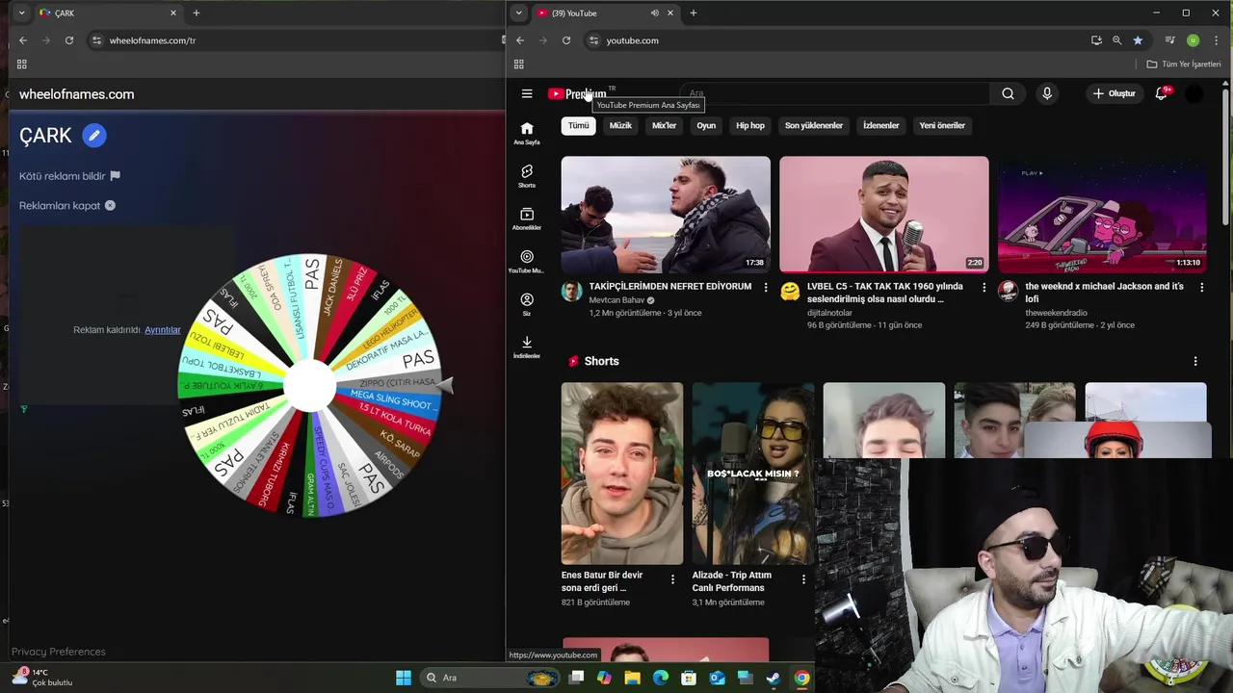This screenshot has width=1233, height=693.
Task: Open the Mevtcan Bahav video thumbnail
Action: [x=666, y=215]
